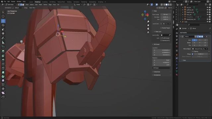Remove the Mirror modifier with X
The width and height of the screenshot is (212, 119).
point(207,37)
